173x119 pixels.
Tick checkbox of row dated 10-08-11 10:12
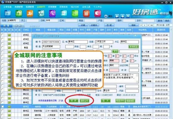[2, 68]
